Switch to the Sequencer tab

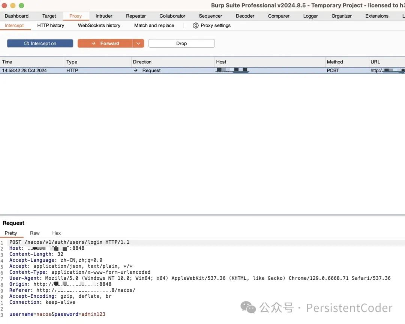point(210,16)
